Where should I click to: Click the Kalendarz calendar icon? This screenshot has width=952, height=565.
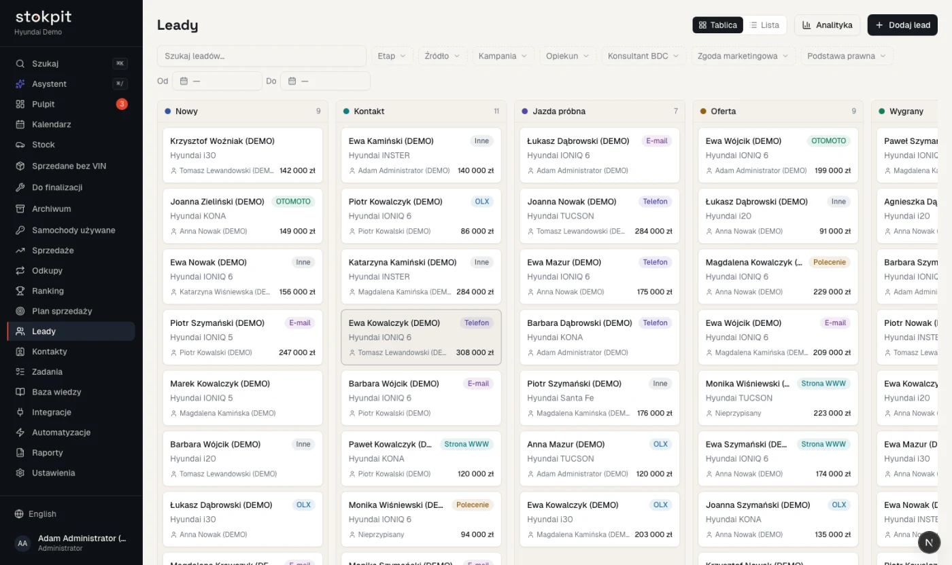tap(20, 125)
